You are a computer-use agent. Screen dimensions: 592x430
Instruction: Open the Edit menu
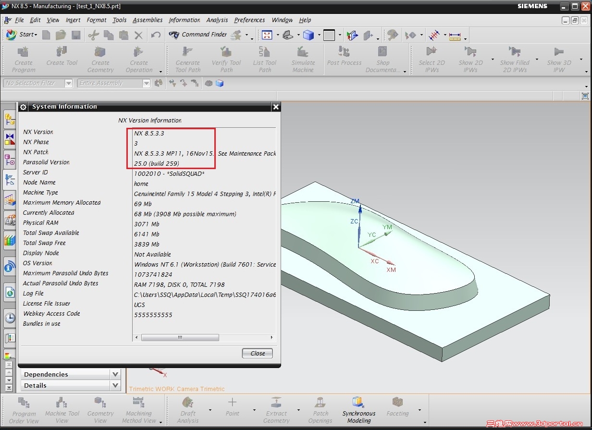[35, 20]
